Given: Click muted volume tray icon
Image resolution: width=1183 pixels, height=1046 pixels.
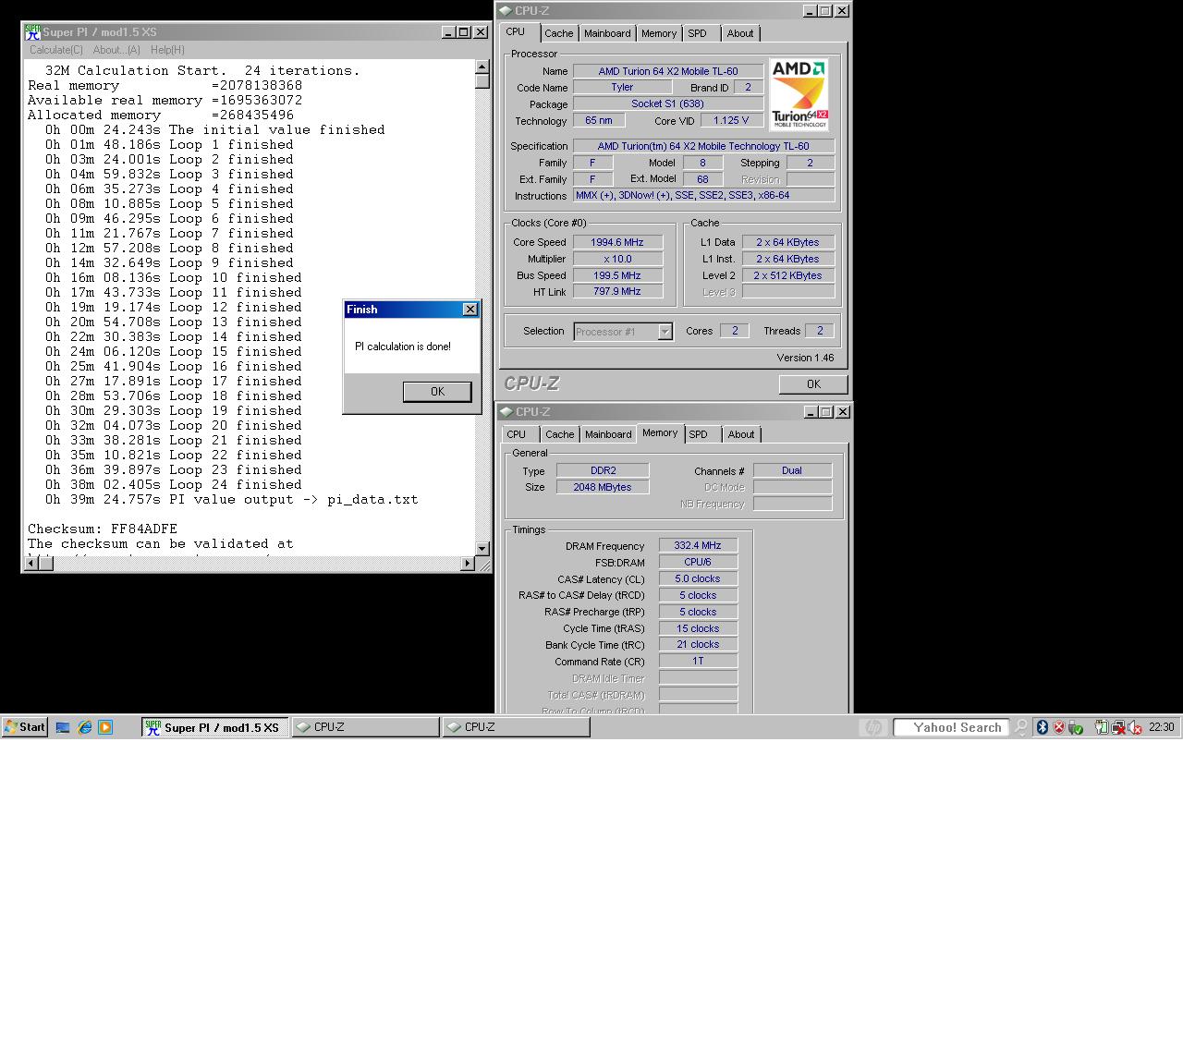Looking at the screenshot, I should pos(1133,727).
